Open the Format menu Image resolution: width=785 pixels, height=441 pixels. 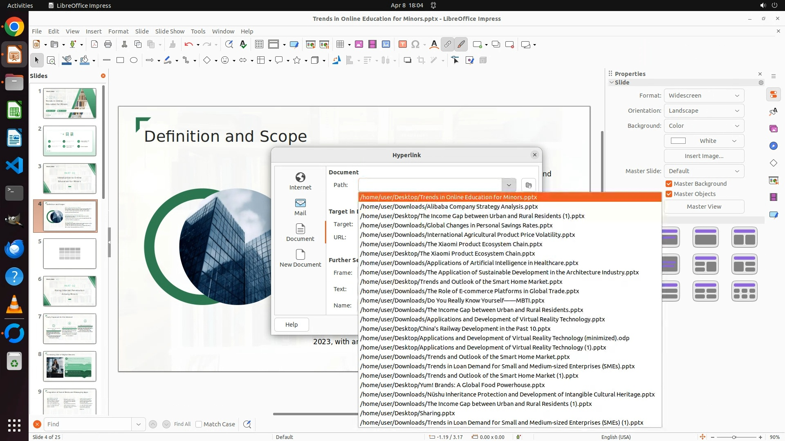(x=118, y=31)
